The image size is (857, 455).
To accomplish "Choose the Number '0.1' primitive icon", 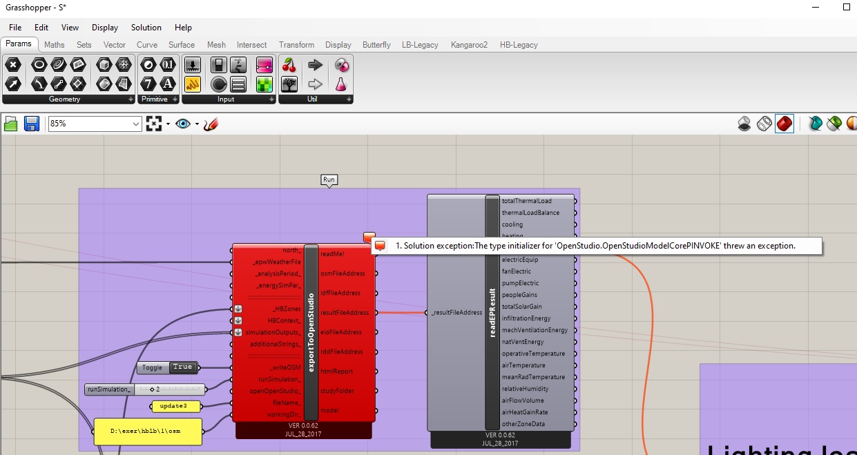I will 168,66.
